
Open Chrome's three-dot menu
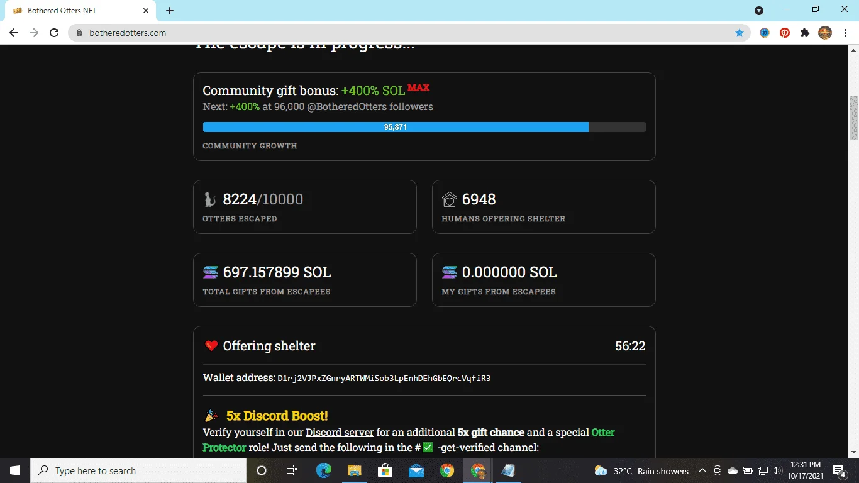(x=845, y=33)
